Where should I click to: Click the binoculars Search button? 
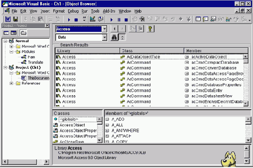(114, 37)
